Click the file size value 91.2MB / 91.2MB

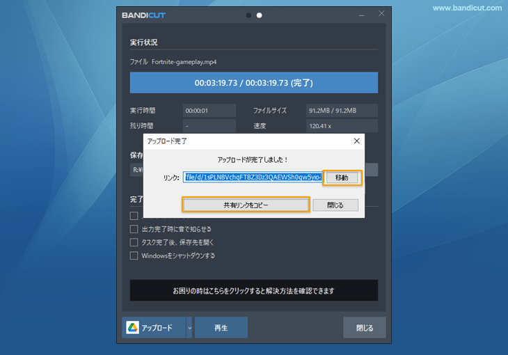342,111
